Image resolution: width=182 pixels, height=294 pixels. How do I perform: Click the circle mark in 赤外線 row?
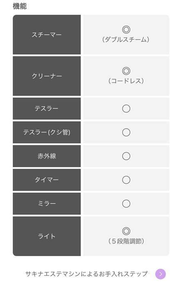[x=126, y=156]
